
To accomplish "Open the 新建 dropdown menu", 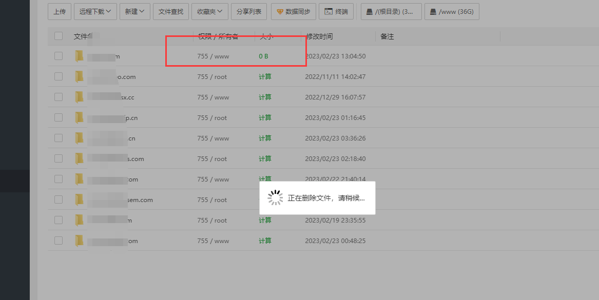I will point(135,11).
